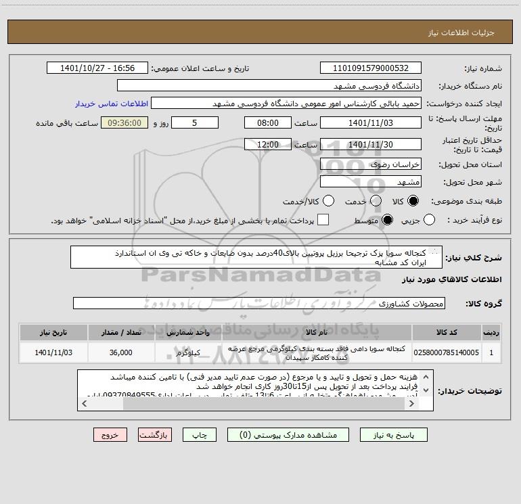Click the buyer notes text box
The image size is (521, 504).
coord(255,390)
